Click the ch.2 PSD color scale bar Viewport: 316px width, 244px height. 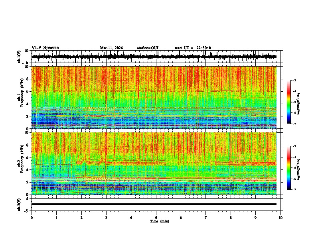(288, 168)
